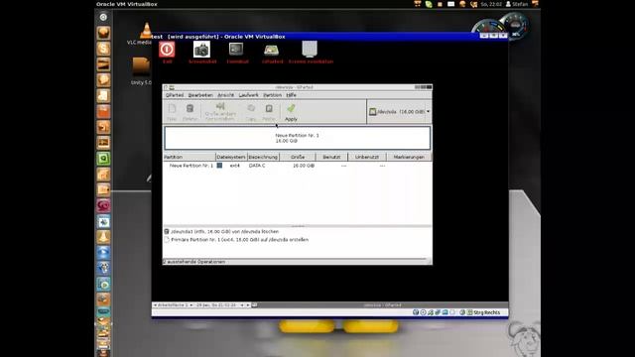
Task: Click the GParted window menu icon in titlebar
Action: [x=166, y=87]
